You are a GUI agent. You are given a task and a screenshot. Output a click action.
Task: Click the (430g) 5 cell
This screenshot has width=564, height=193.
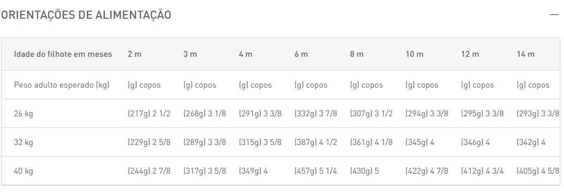[364, 171]
